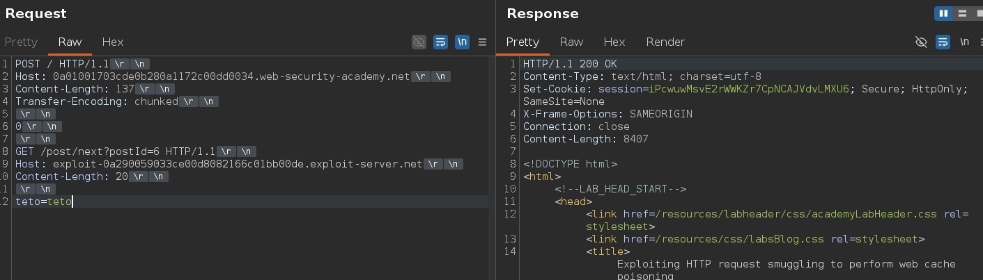Image resolution: width=983 pixels, height=280 pixels.
Task: Click the '<title>' tag line
Action: (607, 252)
